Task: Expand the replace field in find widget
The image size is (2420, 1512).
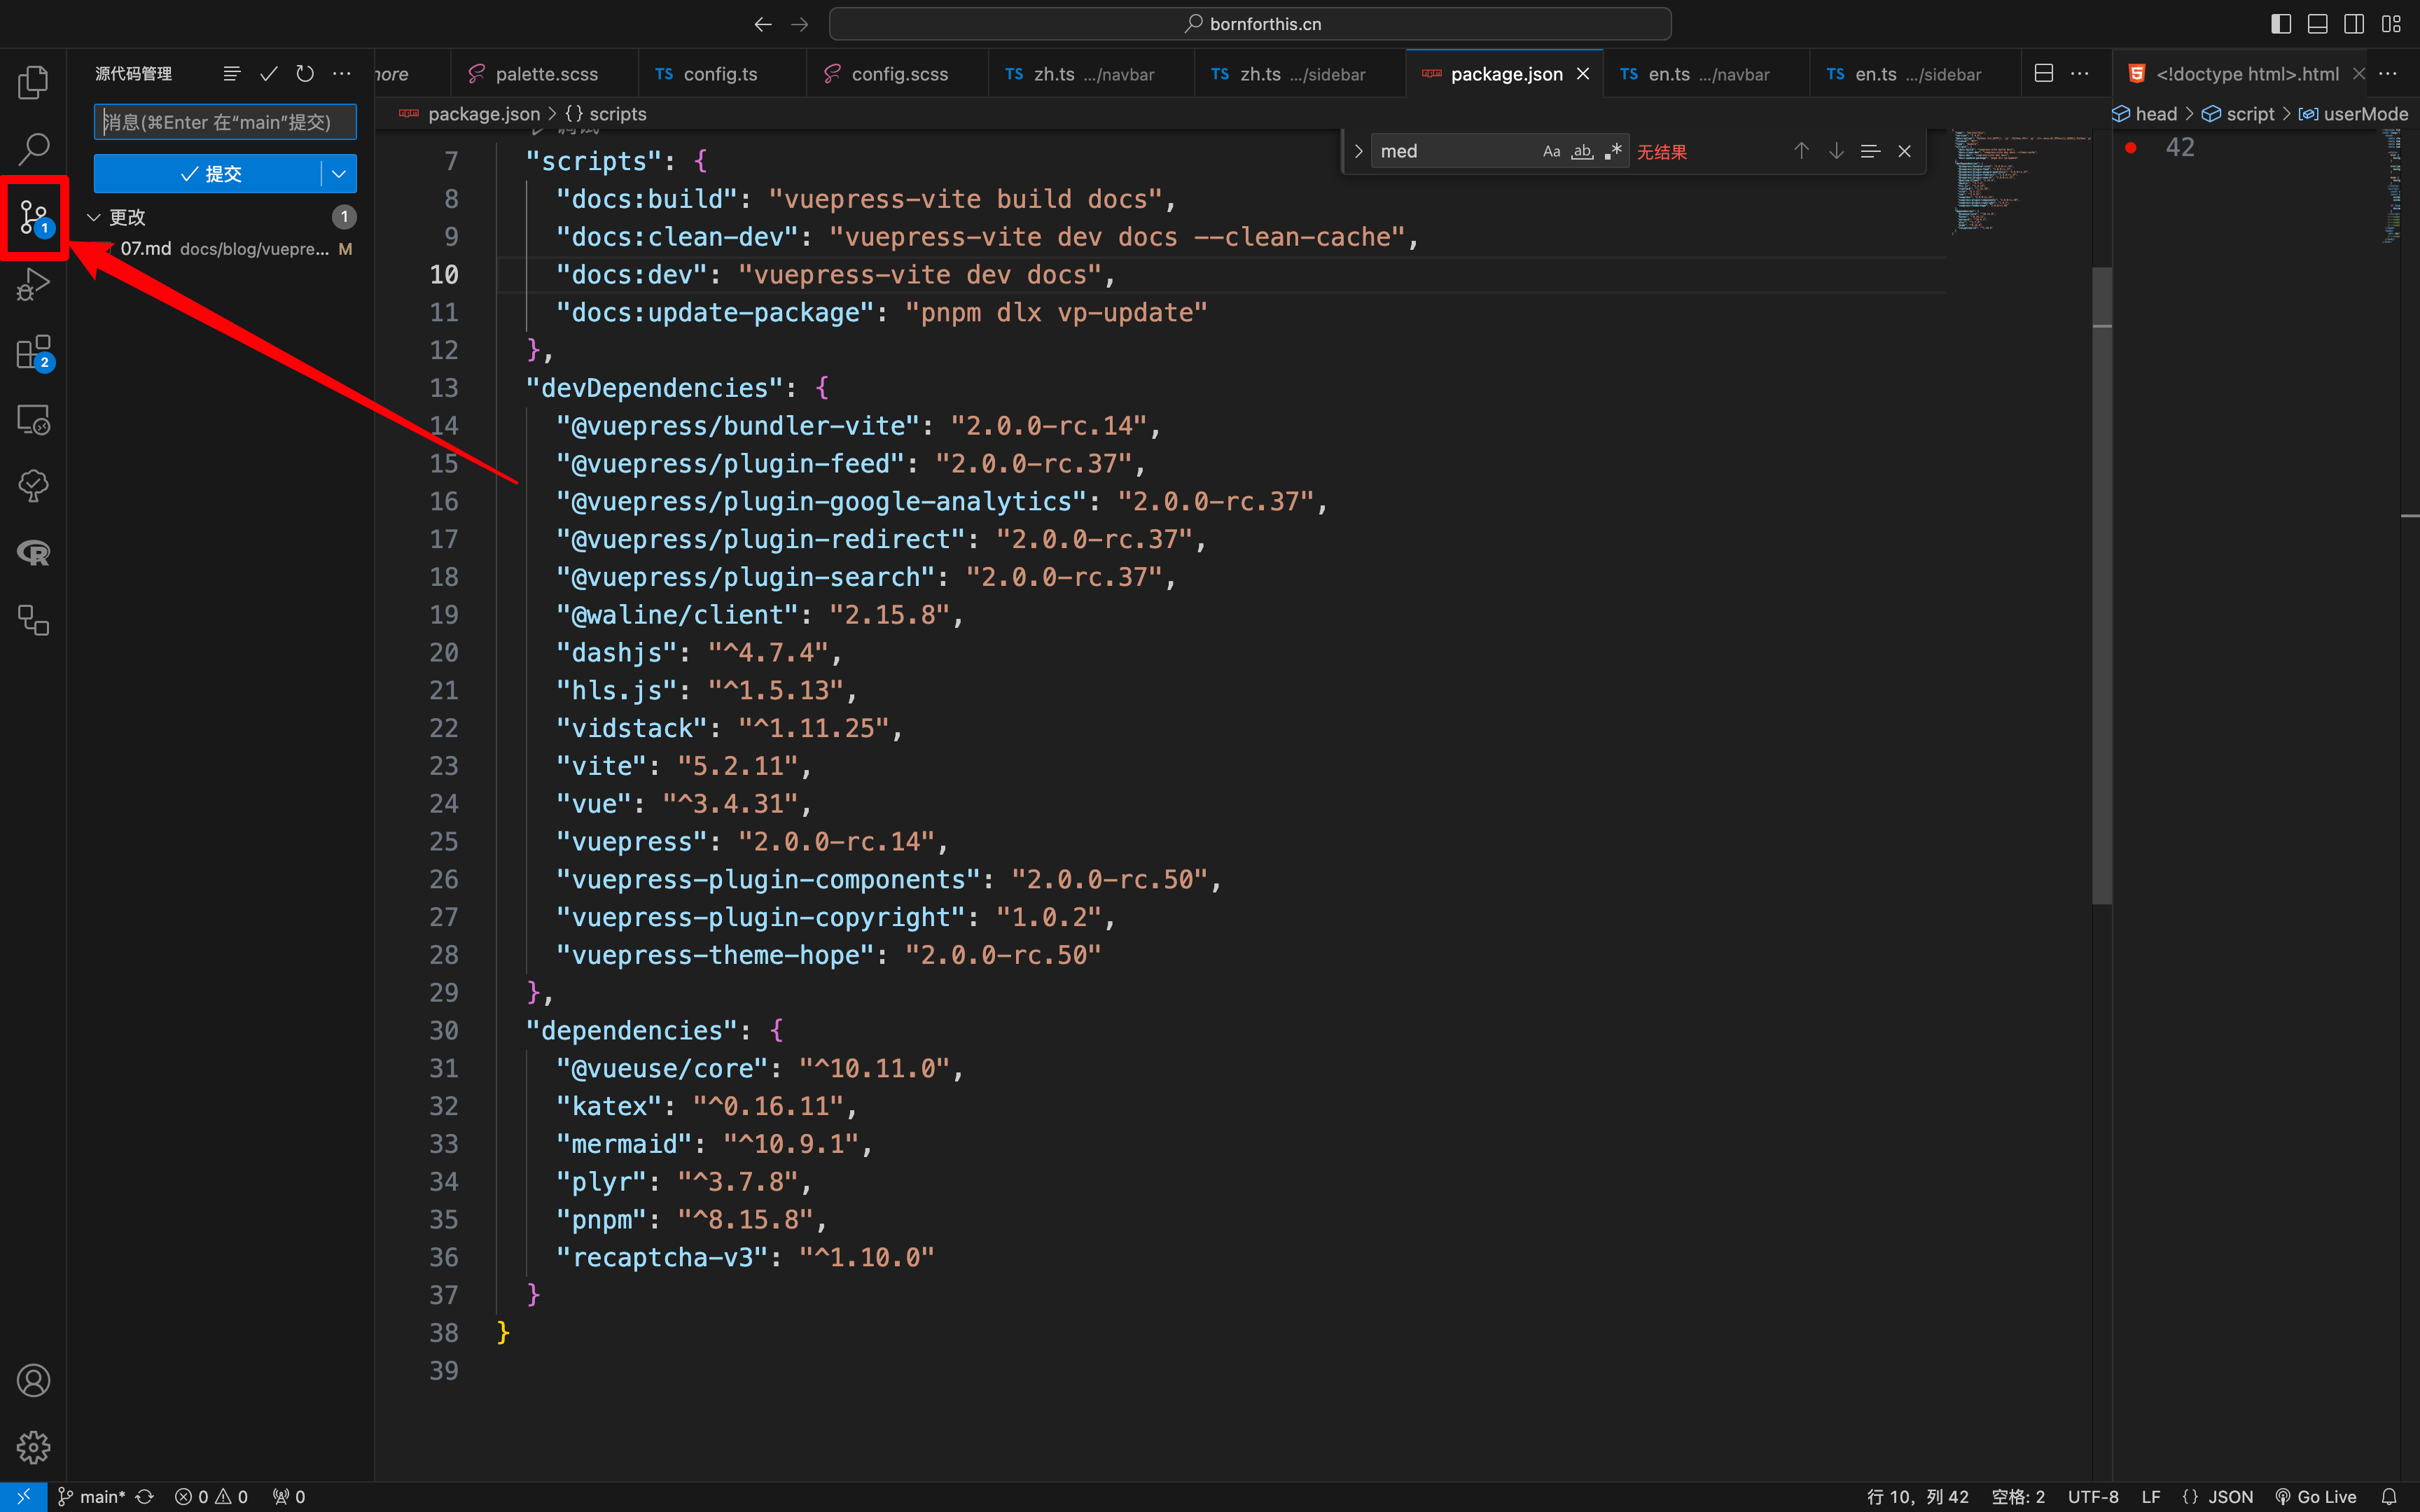Action: (x=1358, y=151)
